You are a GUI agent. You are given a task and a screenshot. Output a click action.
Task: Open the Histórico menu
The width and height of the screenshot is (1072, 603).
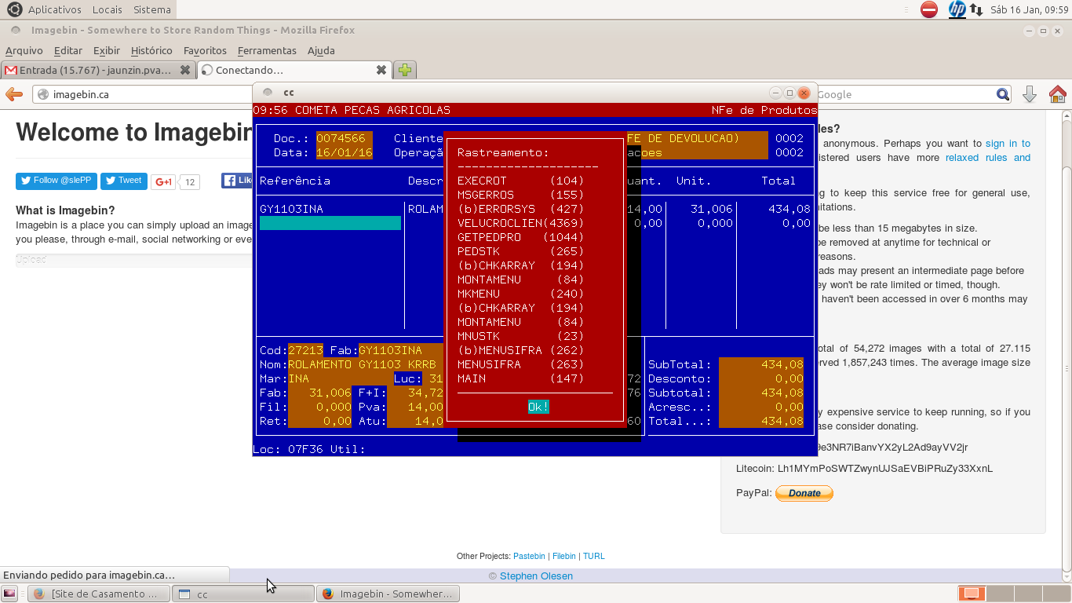pos(151,50)
